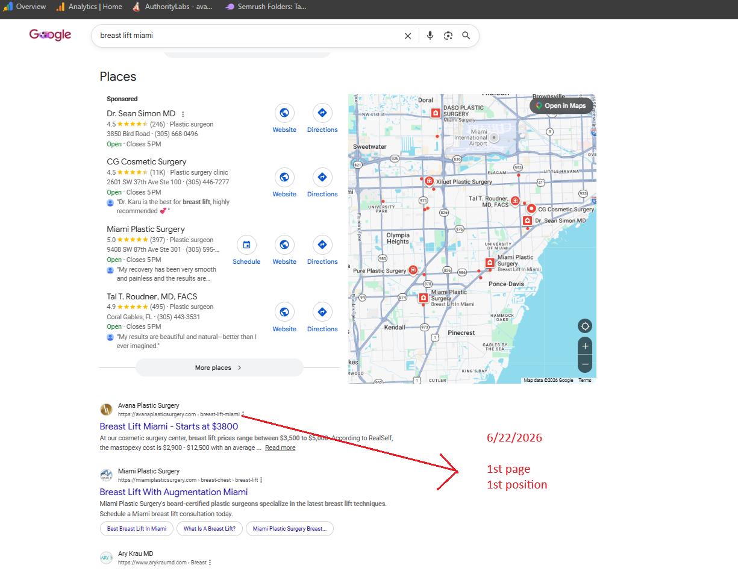This screenshot has height=571, width=738.
Task: Center map on my location
Action: click(x=584, y=326)
